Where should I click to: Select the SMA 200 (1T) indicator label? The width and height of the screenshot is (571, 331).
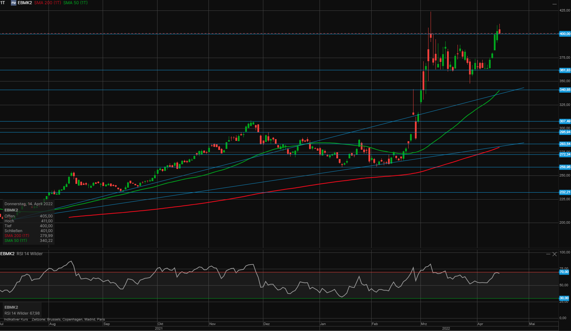[x=47, y=3]
